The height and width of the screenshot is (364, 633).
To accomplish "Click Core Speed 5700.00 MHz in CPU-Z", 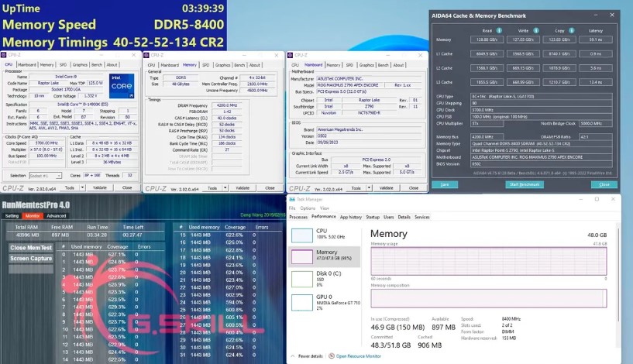I will click(46, 143).
